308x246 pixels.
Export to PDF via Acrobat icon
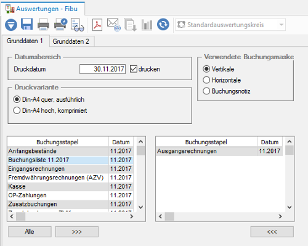(x=97, y=25)
